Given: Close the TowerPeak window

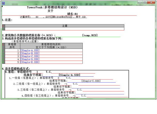Looking at the screenshot, I should [151, 2].
